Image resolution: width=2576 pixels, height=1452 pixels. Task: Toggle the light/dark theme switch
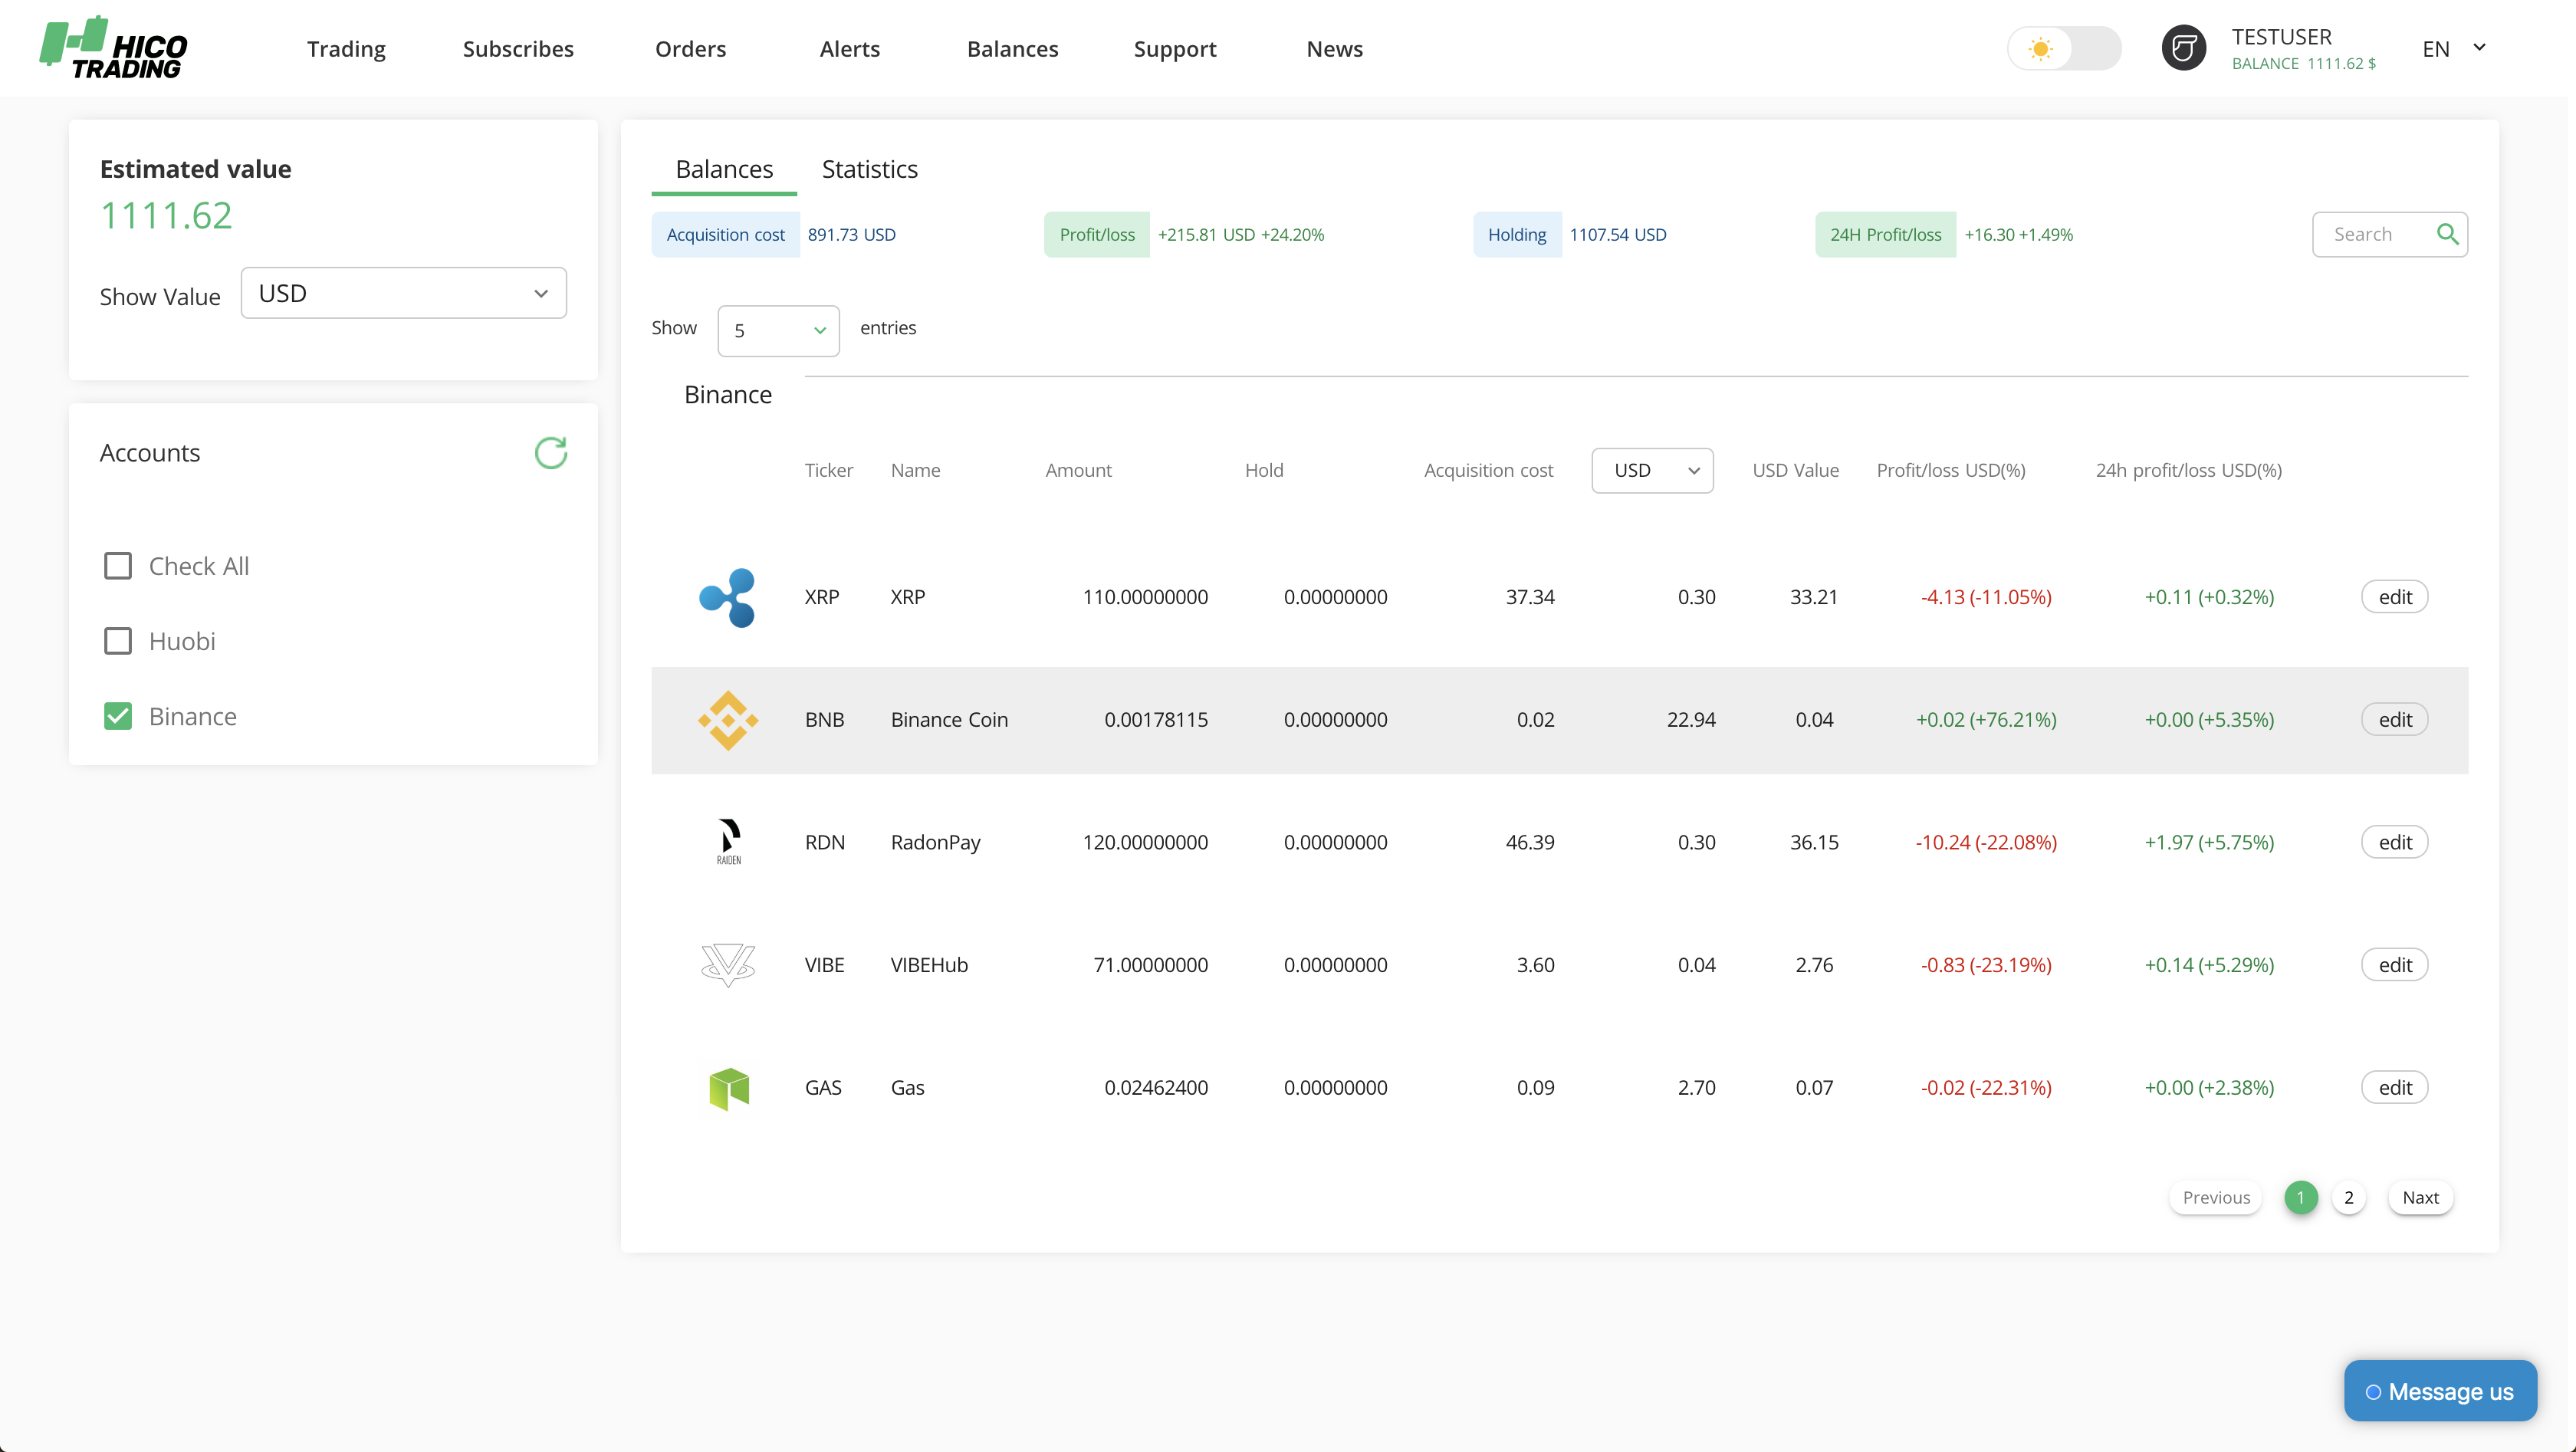2064,48
